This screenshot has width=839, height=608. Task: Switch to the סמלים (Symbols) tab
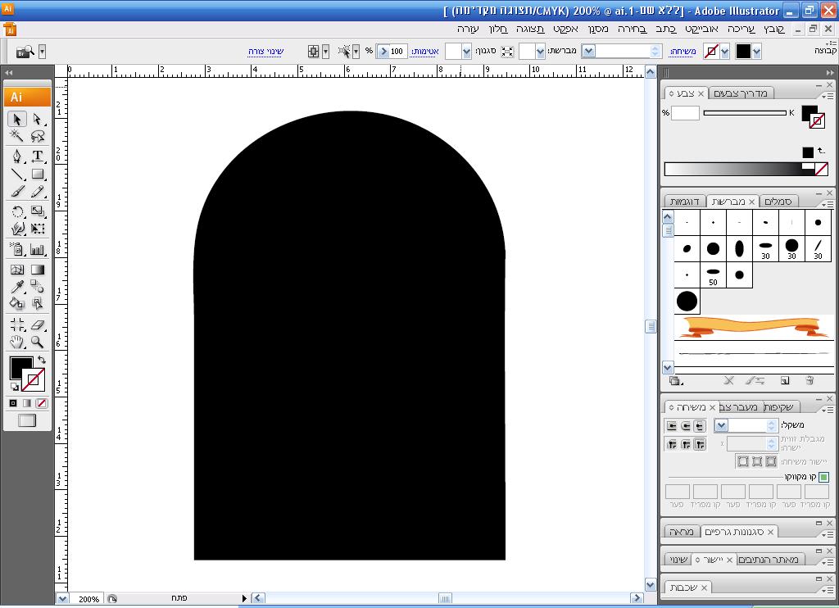point(778,202)
